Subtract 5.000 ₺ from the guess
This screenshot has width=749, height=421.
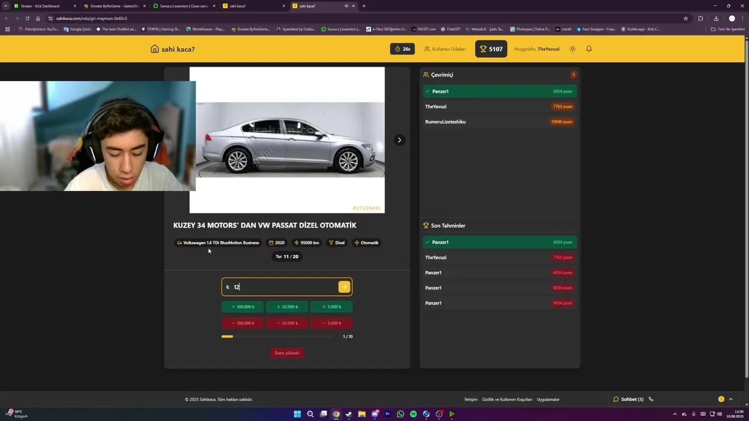point(332,323)
